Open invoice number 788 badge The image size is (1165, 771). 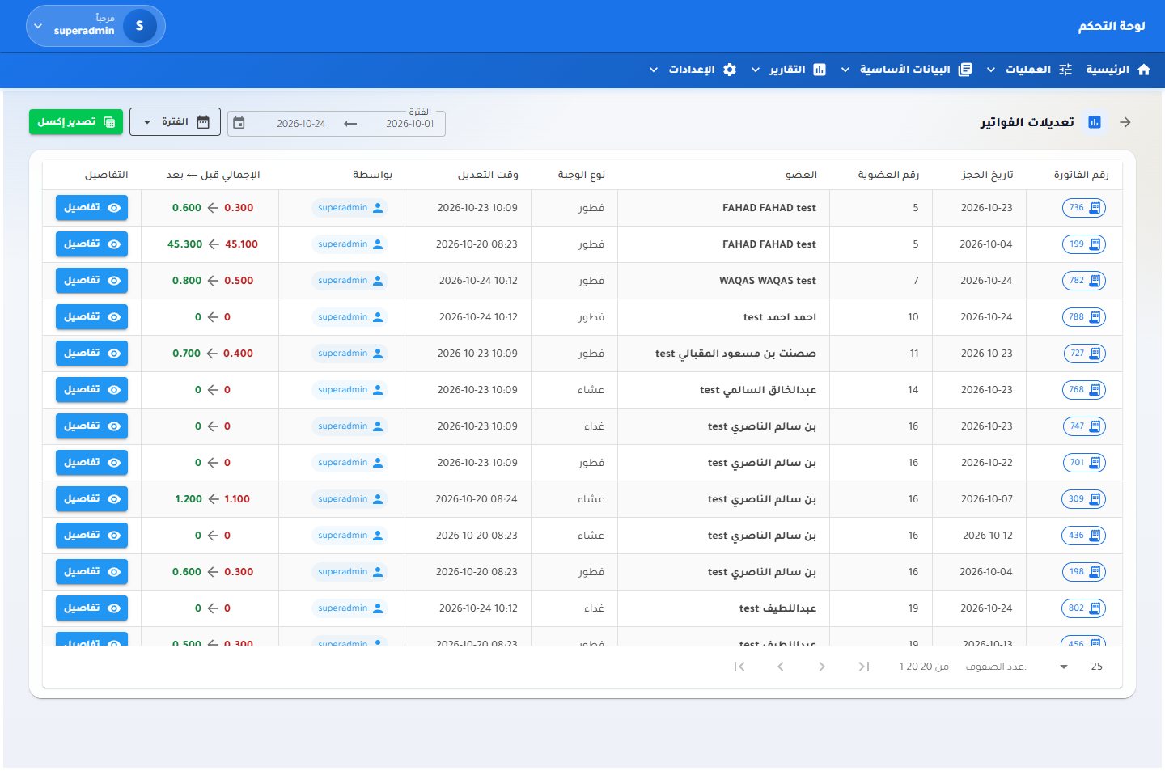pos(1083,317)
